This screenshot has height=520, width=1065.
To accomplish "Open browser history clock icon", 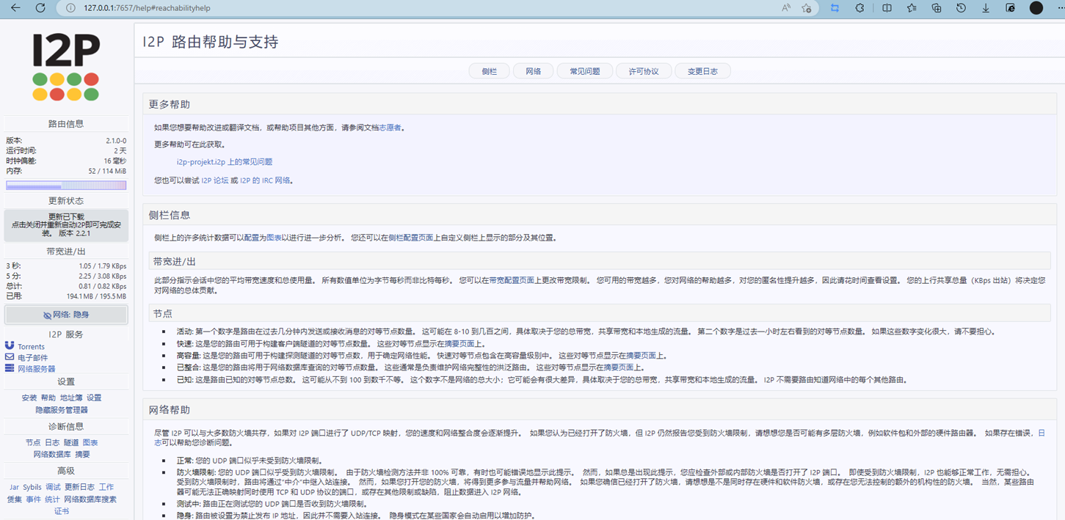I will [961, 8].
